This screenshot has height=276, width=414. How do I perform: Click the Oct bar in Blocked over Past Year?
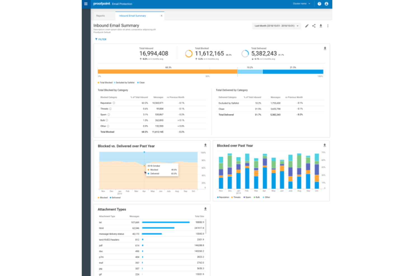click(317, 171)
